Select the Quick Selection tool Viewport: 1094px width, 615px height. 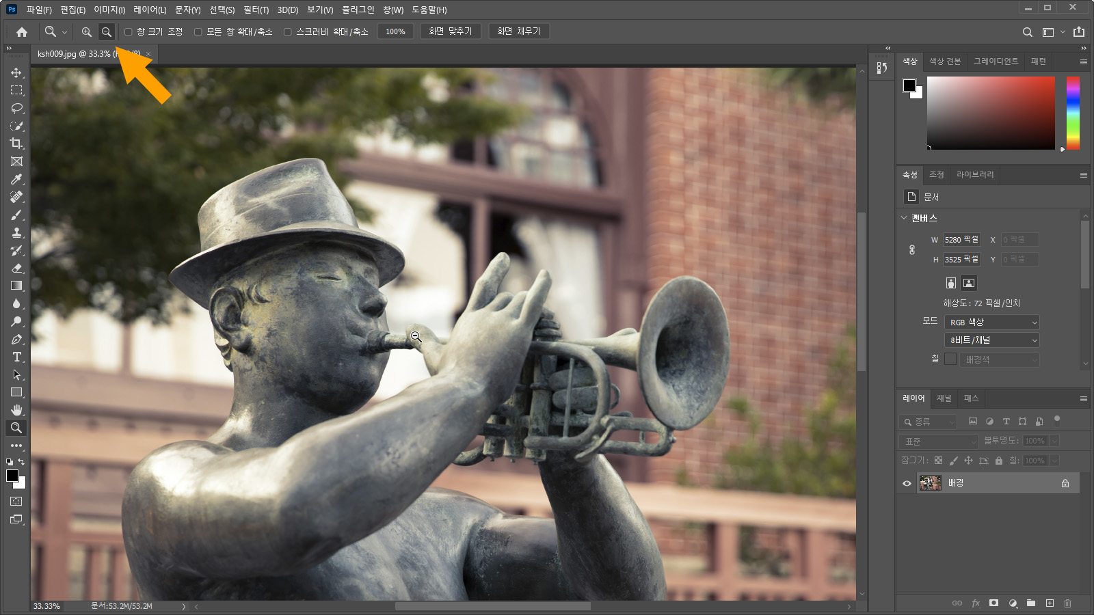16,126
